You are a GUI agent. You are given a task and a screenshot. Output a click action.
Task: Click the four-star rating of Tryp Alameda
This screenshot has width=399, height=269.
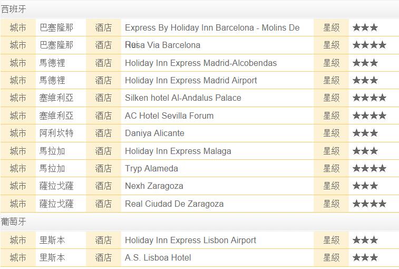click(369, 168)
